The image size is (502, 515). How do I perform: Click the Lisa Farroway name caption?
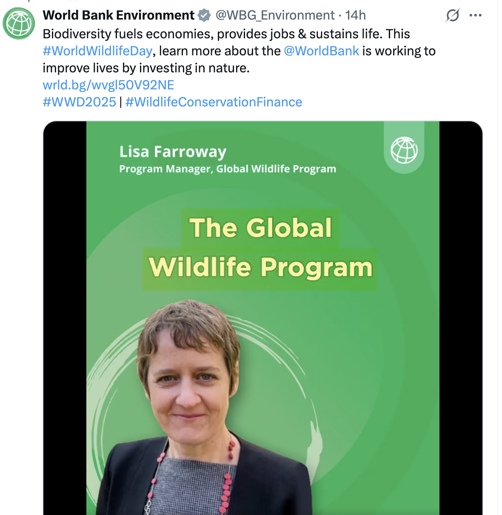[173, 152]
